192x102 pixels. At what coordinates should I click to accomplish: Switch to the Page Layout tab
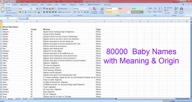(24, 4)
